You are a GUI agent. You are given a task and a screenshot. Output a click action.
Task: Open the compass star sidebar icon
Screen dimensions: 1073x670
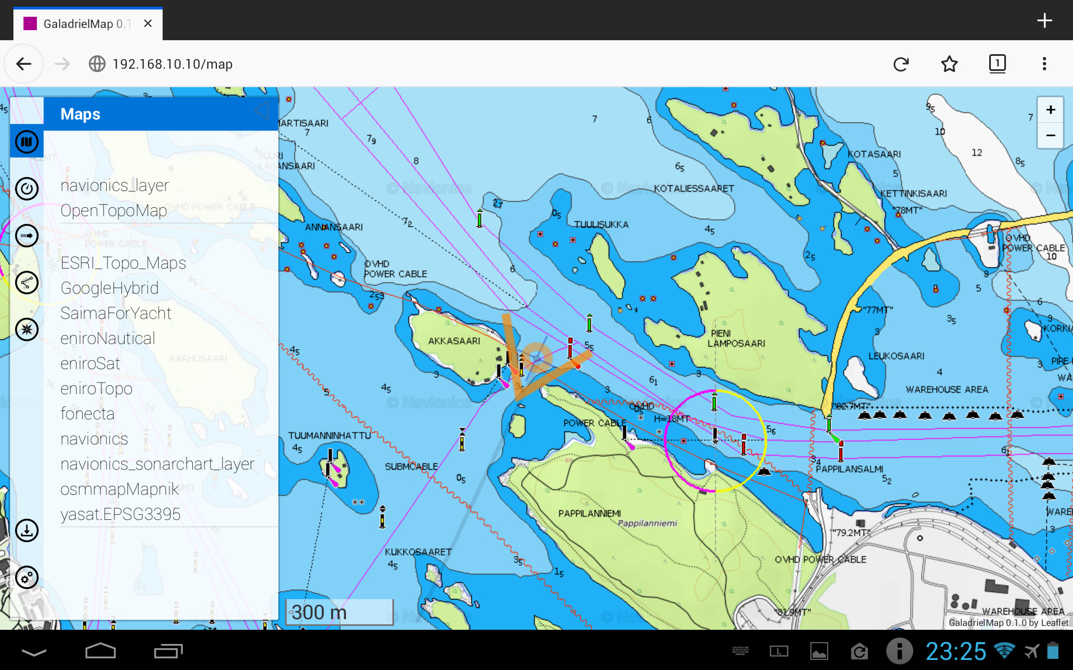27,329
